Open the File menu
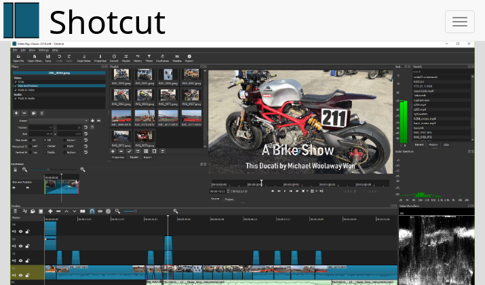This screenshot has width=485, height=285. tap(15, 50)
